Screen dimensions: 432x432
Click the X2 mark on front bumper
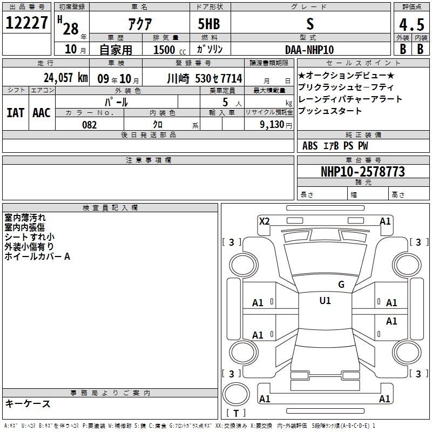pos(264,221)
